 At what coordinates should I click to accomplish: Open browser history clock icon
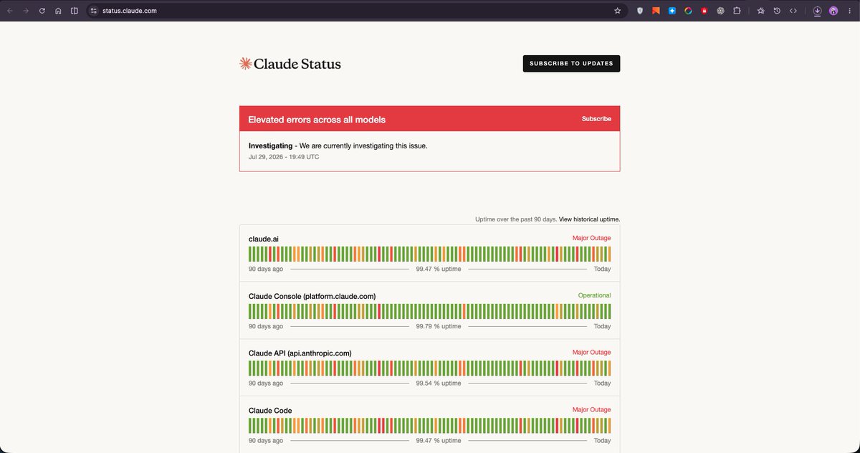777,11
